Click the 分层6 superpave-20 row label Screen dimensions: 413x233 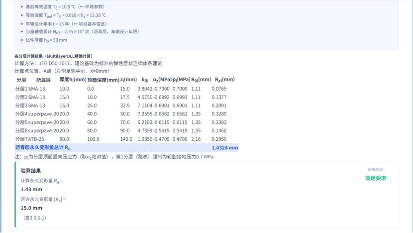pyautogui.click(x=37, y=131)
